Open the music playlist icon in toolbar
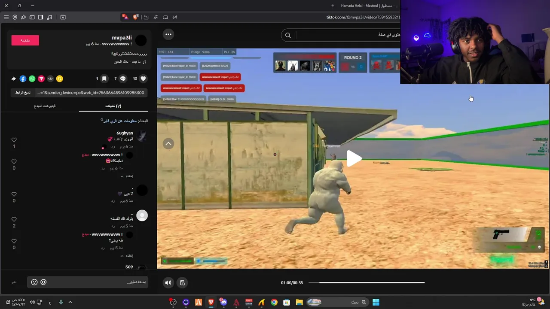 point(49,17)
